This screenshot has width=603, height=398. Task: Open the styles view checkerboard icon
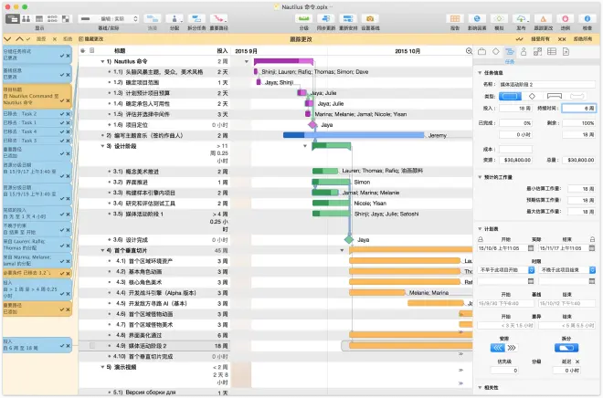coord(66,18)
